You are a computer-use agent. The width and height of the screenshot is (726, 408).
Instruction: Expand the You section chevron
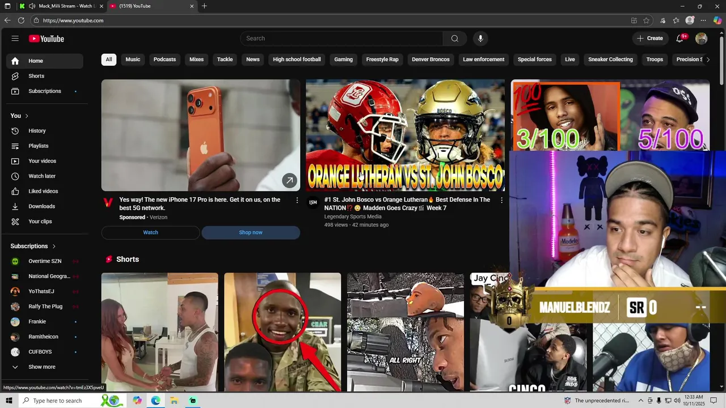tap(26, 116)
